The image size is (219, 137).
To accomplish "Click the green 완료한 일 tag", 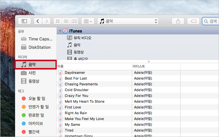I will click(33, 115).
